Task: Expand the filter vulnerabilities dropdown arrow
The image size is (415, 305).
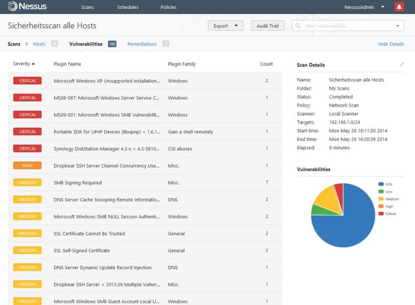Action: pos(397,26)
